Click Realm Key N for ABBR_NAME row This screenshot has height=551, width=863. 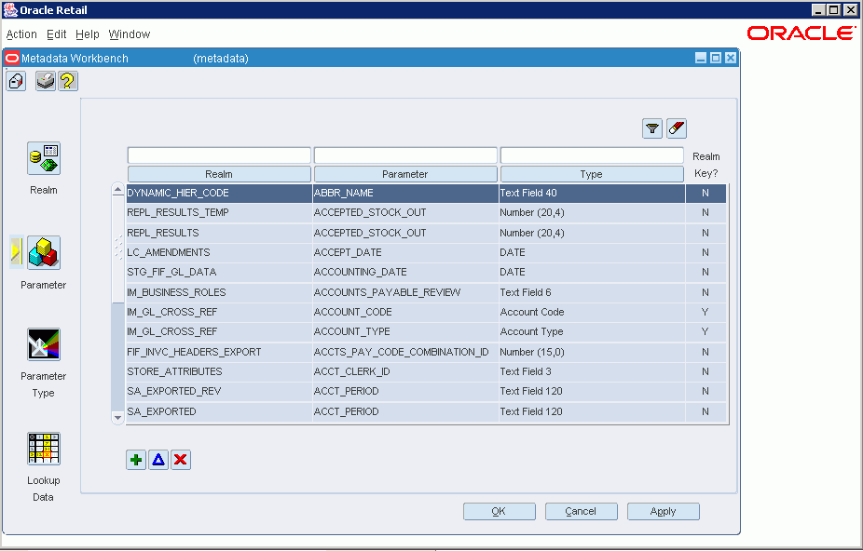pyautogui.click(x=705, y=193)
